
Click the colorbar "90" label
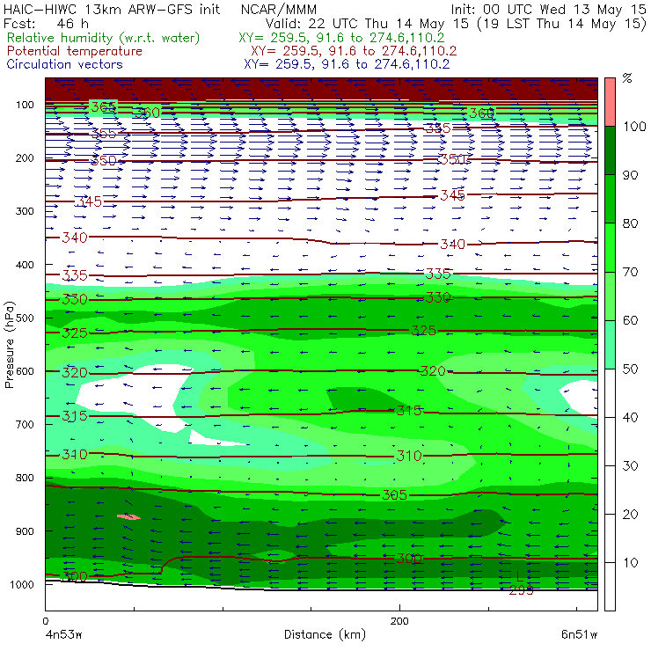click(630, 175)
